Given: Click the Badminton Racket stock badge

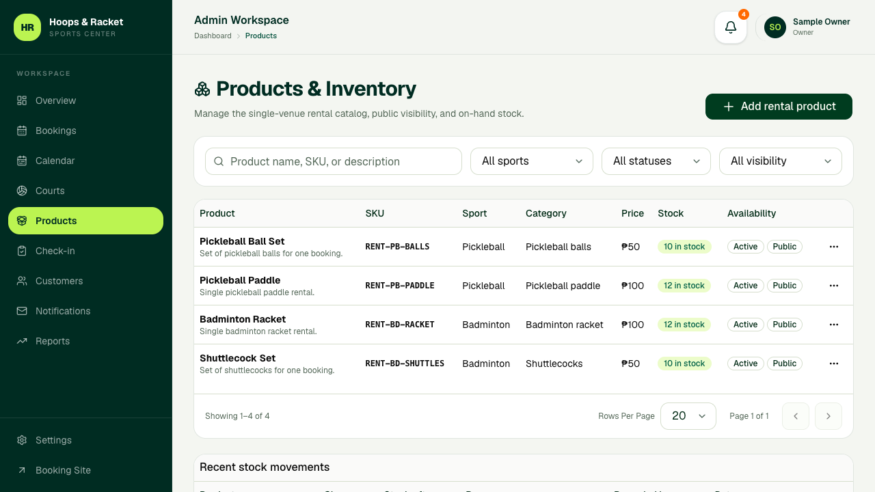Looking at the screenshot, I should (684, 325).
